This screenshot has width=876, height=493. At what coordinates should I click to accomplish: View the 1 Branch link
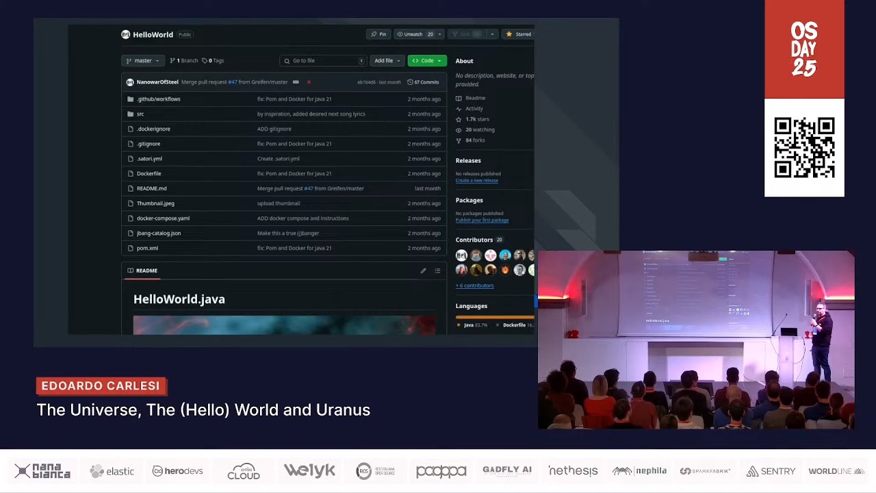[x=183, y=61]
